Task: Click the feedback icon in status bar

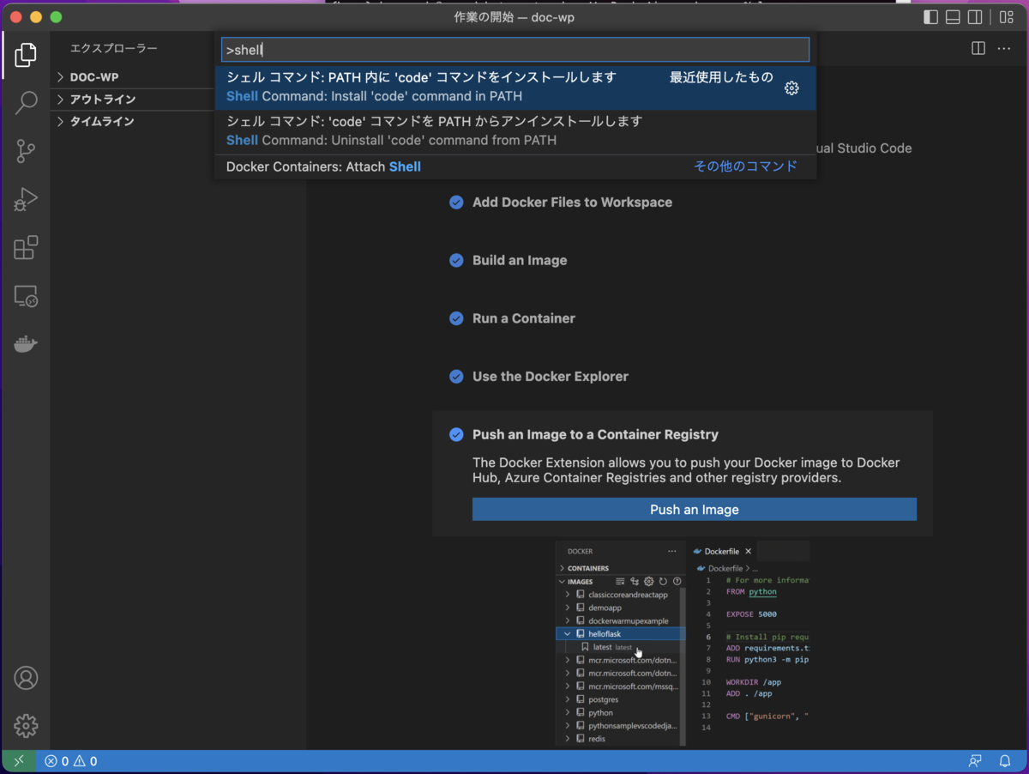Action: (x=975, y=761)
